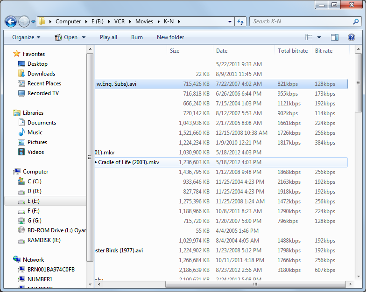Open the Videos library film icon
366x292 pixels.
click(x=21, y=152)
